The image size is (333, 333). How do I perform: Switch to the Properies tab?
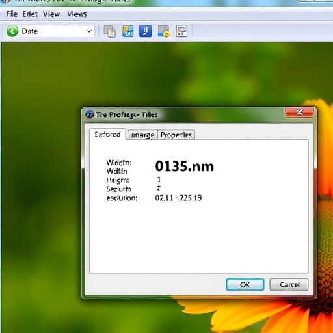click(176, 135)
